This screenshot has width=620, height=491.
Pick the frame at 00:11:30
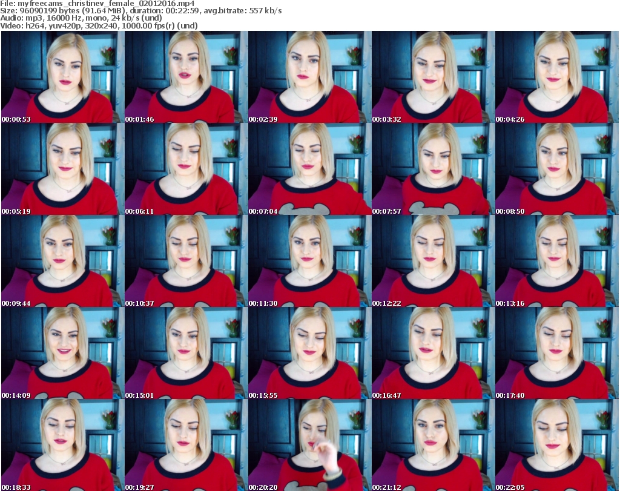coord(309,262)
